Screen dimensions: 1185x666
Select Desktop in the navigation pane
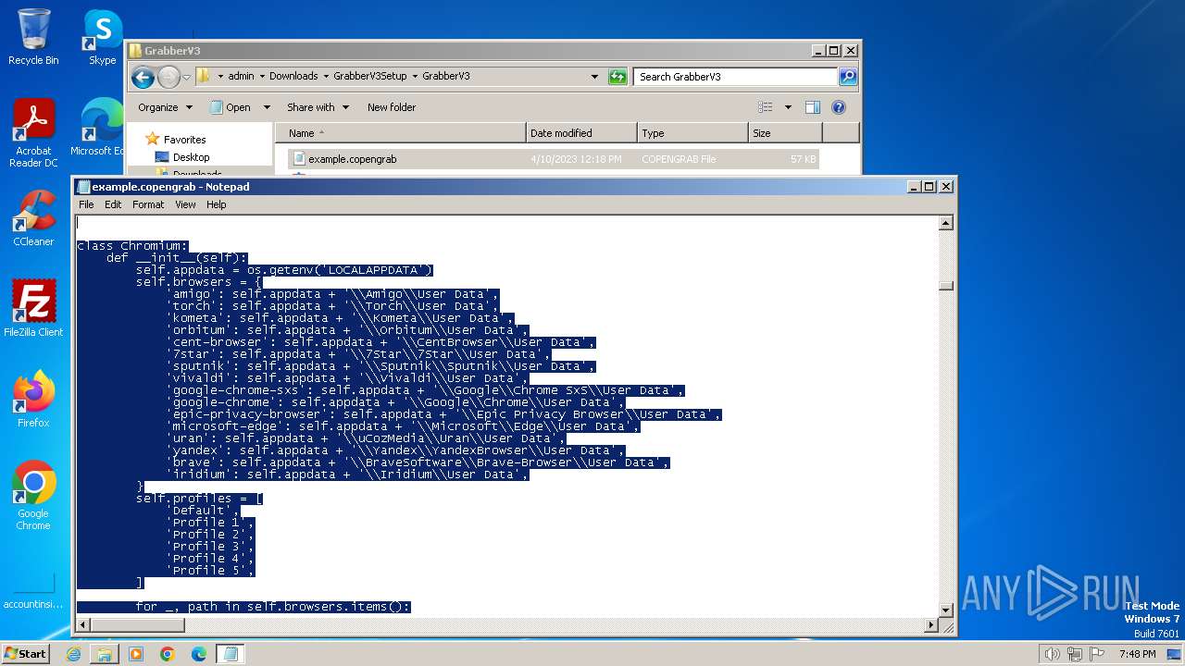click(x=191, y=157)
